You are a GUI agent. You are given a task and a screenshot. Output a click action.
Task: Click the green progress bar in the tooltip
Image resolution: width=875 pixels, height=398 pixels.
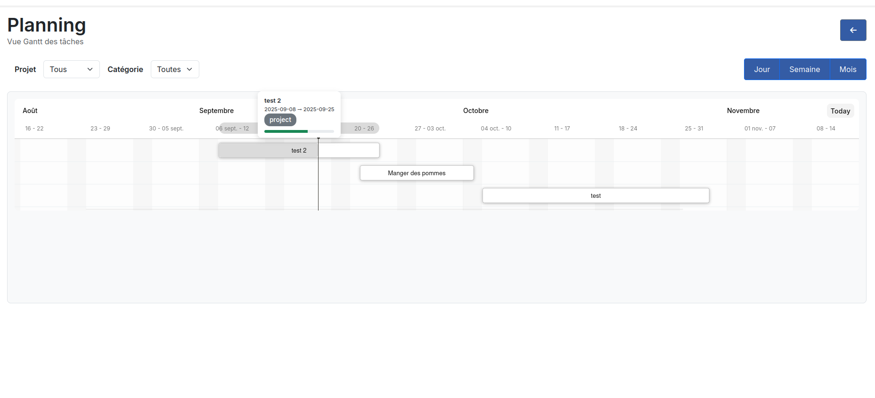(x=286, y=131)
